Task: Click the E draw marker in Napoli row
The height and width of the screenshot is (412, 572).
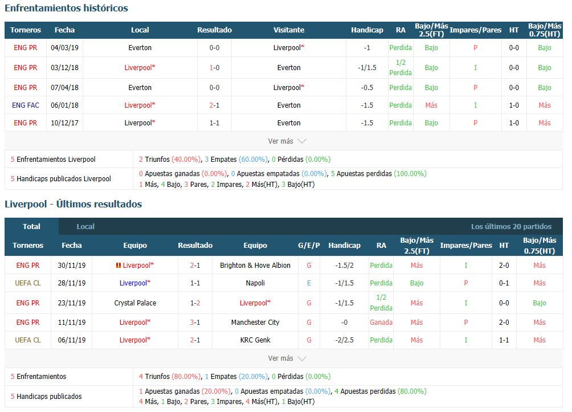Action: click(309, 283)
